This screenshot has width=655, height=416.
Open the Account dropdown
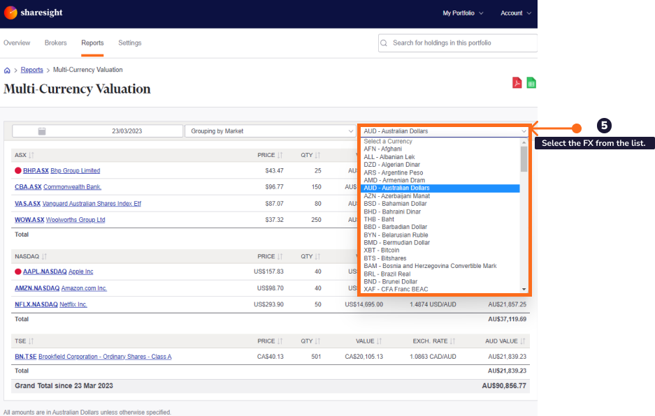[516, 13]
